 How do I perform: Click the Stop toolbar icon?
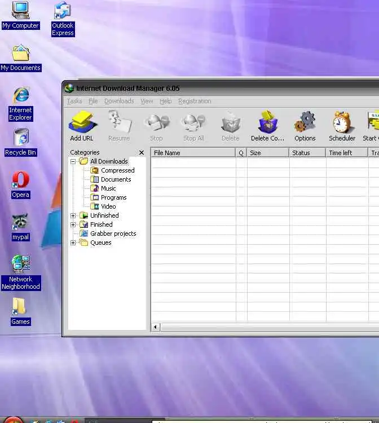point(156,126)
